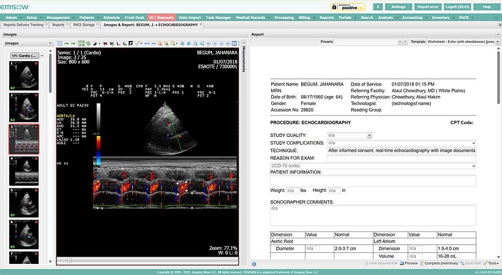Open the Billing menu

305,18
